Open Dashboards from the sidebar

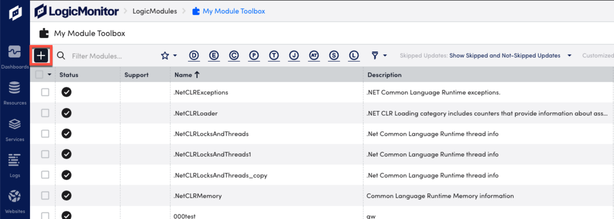pyautogui.click(x=15, y=57)
